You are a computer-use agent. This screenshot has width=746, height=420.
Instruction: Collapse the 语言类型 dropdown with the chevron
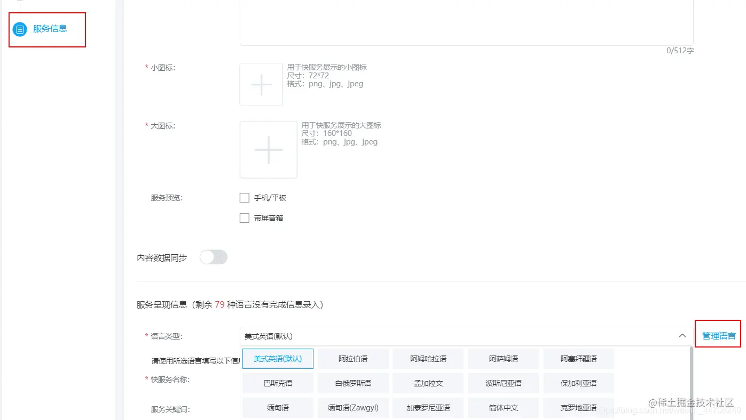[x=682, y=336]
